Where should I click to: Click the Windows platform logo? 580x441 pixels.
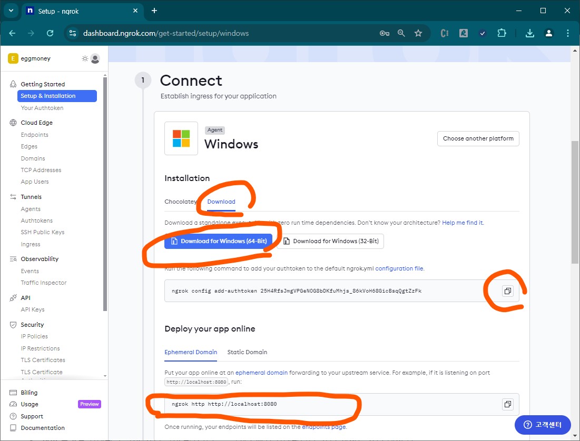coord(181,138)
